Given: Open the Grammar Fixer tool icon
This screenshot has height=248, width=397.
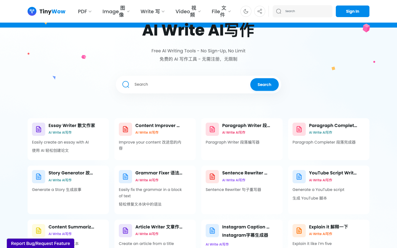Looking at the screenshot, I should click(125, 176).
